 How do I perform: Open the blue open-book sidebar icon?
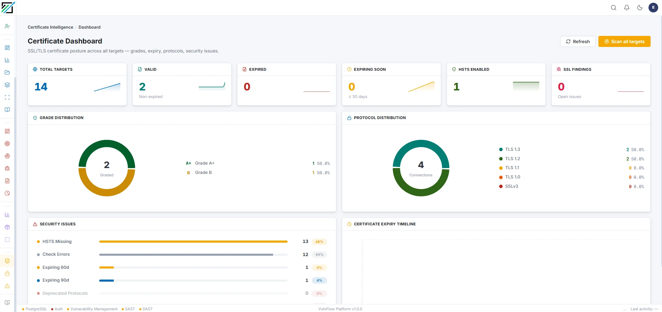click(7, 110)
